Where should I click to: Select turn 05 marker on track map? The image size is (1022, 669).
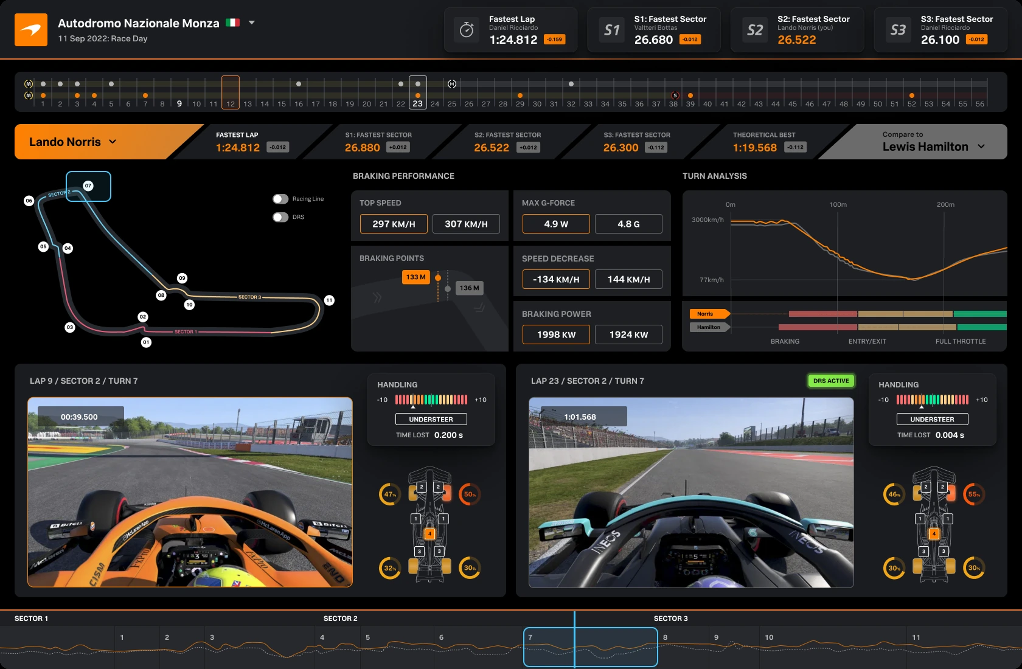point(43,246)
